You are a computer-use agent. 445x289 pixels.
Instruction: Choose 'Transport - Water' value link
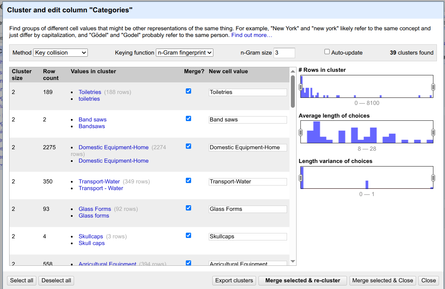pos(101,188)
